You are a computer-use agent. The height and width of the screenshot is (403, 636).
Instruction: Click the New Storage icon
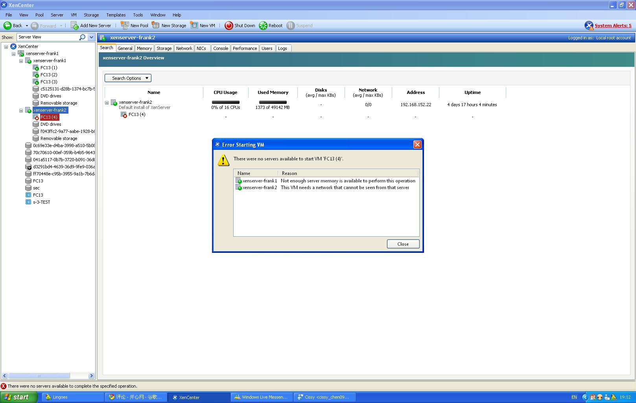[x=156, y=26]
